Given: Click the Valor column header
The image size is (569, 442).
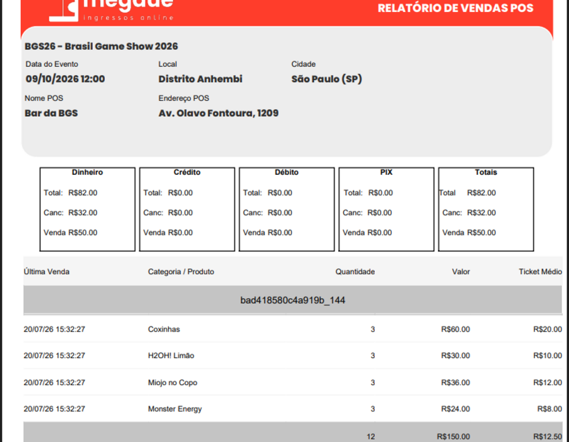Looking at the screenshot, I should coord(461,272).
